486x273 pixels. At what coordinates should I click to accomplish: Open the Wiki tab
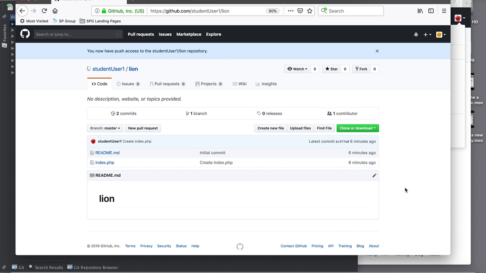(x=240, y=84)
